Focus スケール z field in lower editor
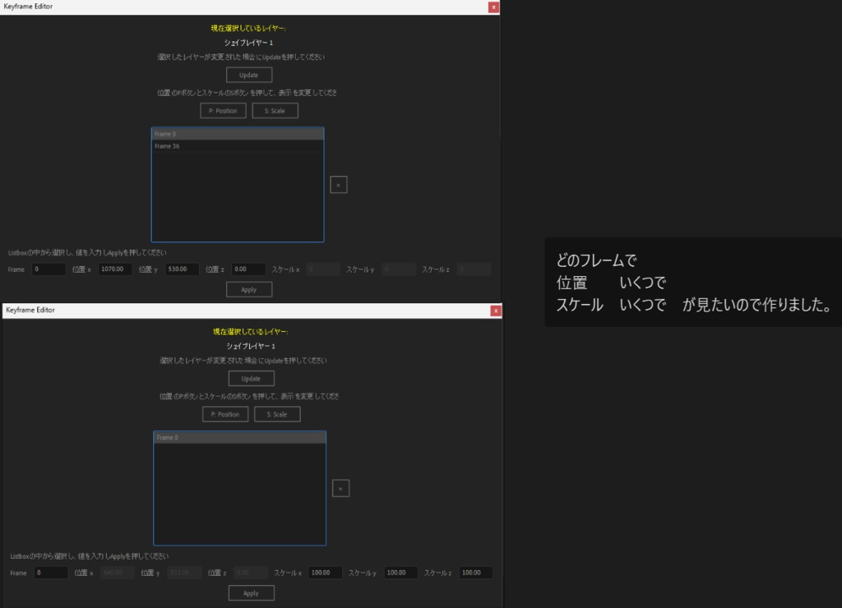 click(476, 573)
